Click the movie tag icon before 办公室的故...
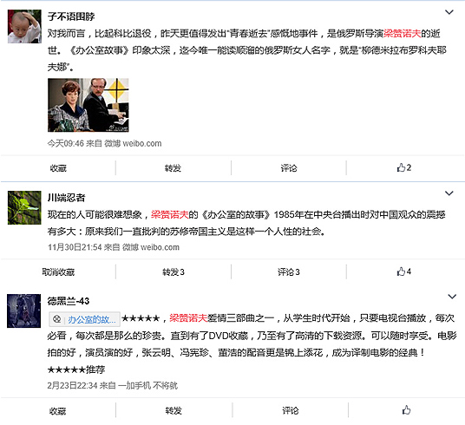 (57, 319)
